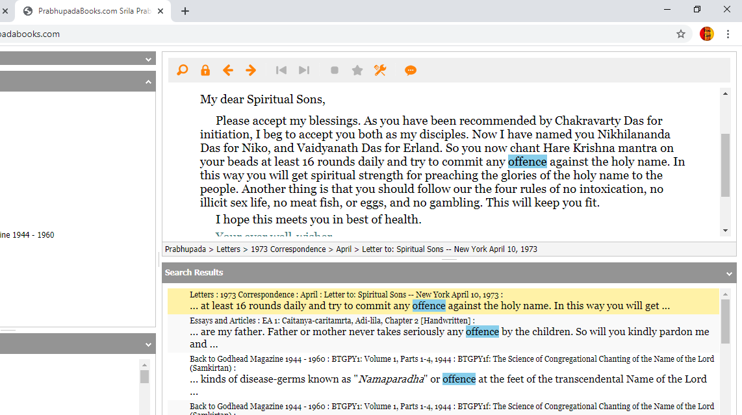Screen dimensions: 742x415
Task: Jump to last item with skip-forward icon
Action: click(304, 71)
